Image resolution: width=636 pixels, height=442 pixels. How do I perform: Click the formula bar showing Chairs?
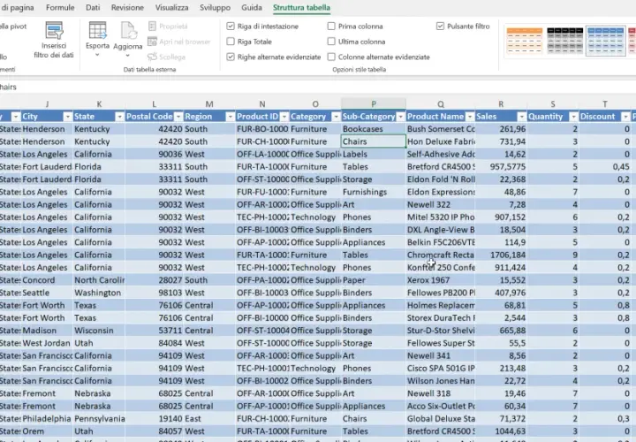pos(316,87)
